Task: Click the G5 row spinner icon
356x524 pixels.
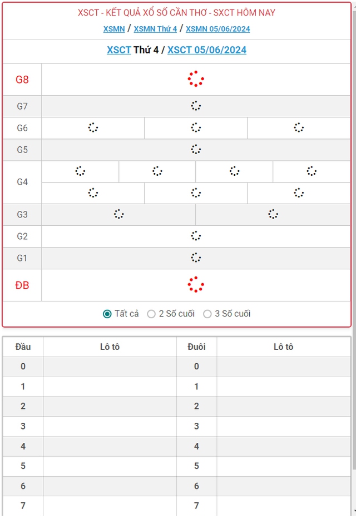Action: tap(196, 149)
